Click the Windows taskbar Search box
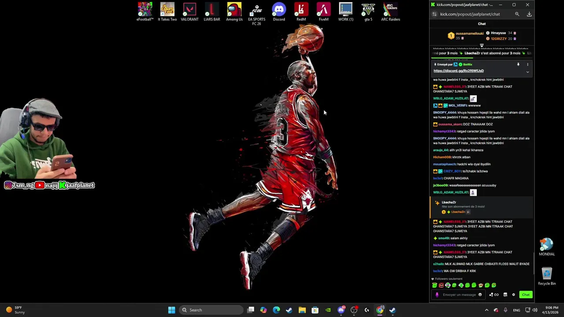 point(211,310)
